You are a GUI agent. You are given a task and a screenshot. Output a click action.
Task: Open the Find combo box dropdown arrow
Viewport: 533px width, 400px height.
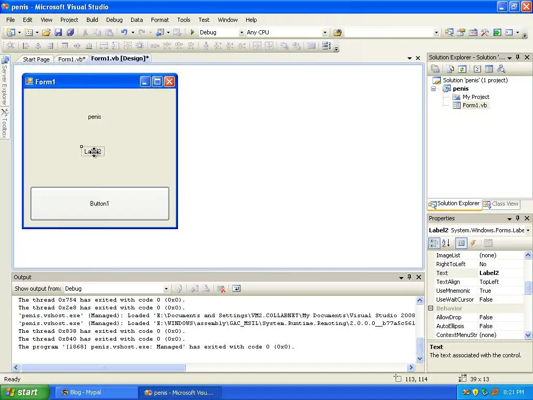(x=436, y=33)
